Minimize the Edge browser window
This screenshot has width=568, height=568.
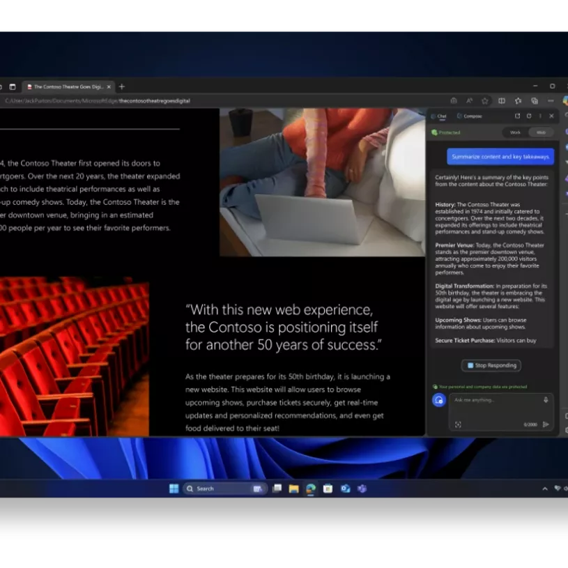(535, 86)
